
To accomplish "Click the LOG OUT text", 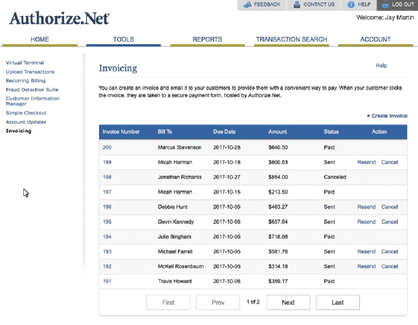I will click(403, 5).
